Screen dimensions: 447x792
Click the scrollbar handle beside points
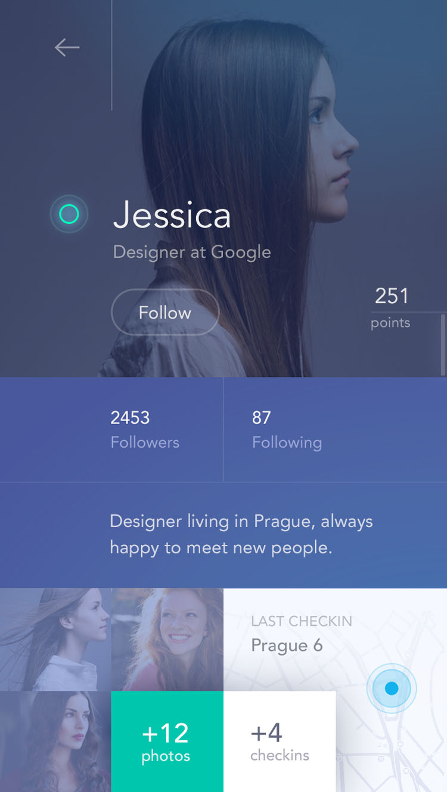point(443,345)
